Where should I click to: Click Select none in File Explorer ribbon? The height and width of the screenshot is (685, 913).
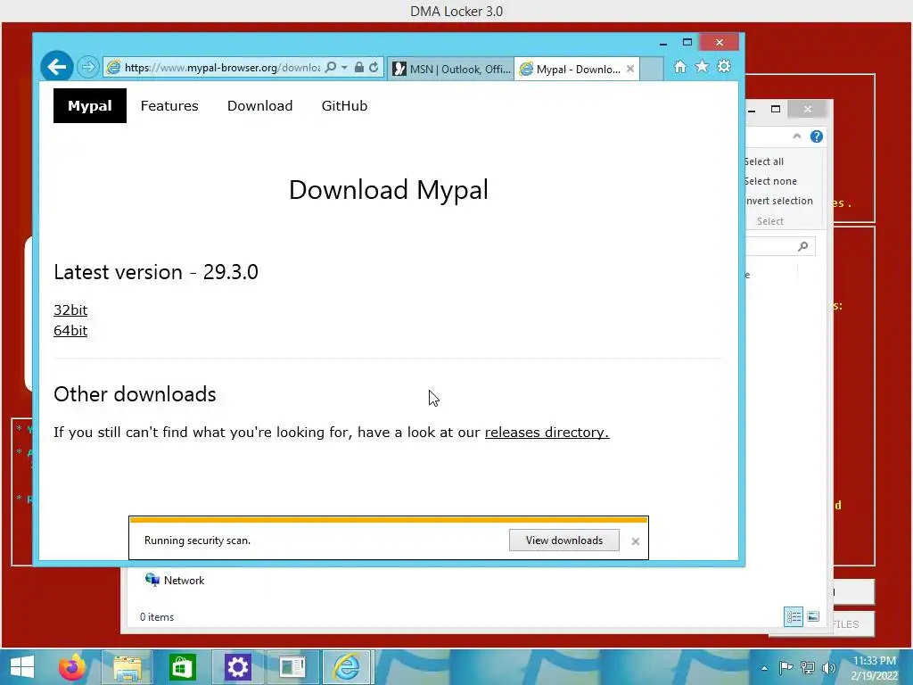[x=770, y=181]
